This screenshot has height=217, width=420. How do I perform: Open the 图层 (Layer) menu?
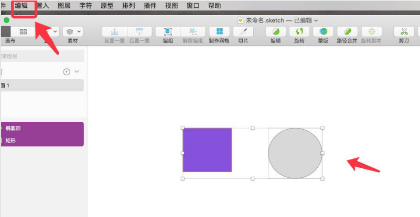(x=64, y=6)
